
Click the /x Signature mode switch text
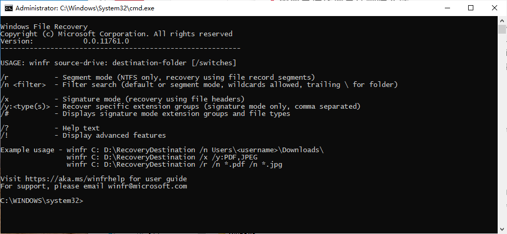tap(4, 99)
